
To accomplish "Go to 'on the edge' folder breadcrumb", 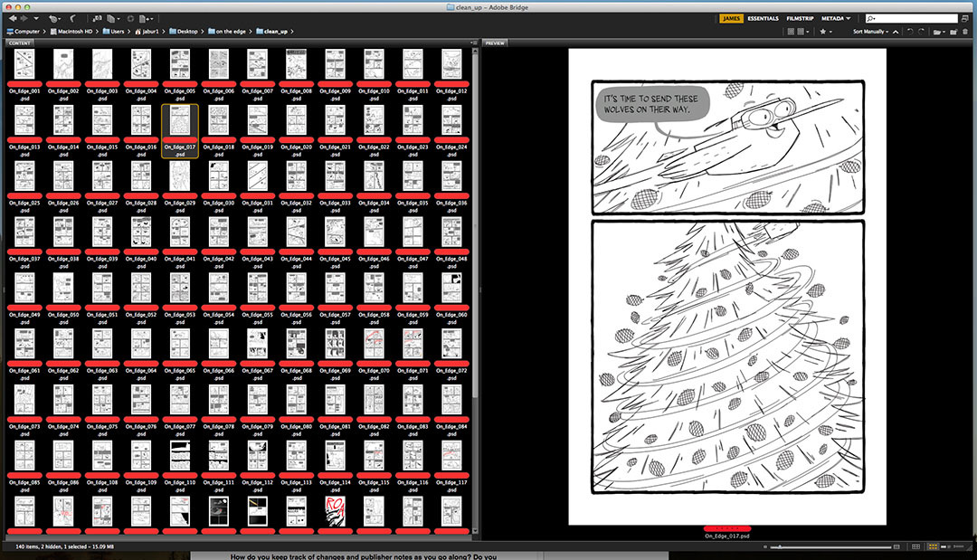I will tap(229, 32).
